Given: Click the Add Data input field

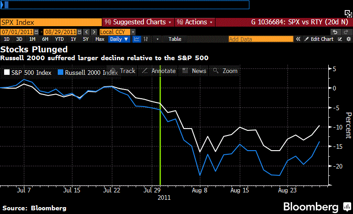Looking at the screenshot, I should pos(261,39).
